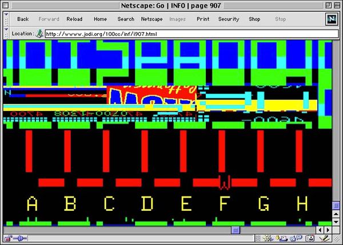Print the current page

pos(203,19)
